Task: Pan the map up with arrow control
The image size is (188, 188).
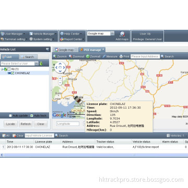Action: 60,64
